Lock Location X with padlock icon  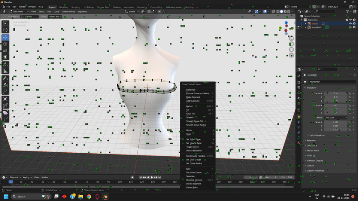click(x=349, y=93)
